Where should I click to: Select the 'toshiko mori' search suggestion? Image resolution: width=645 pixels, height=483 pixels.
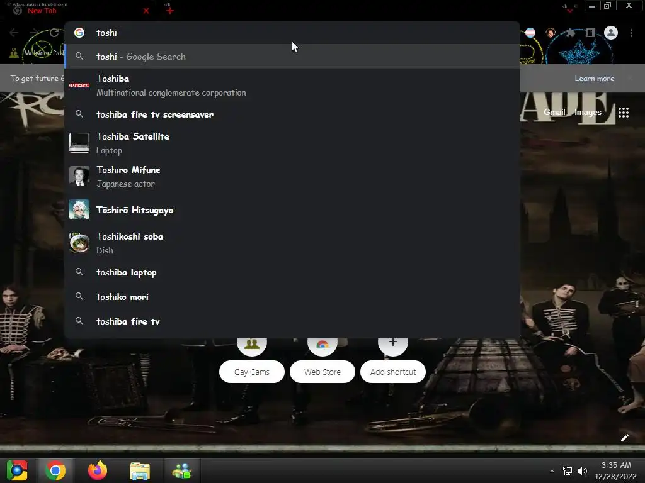(292, 297)
